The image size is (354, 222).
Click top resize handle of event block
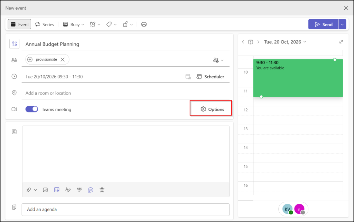pyautogui.click(x=335, y=59)
